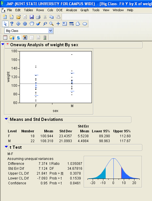
Task: Click the Cut scissors icon
Action: 45,17
